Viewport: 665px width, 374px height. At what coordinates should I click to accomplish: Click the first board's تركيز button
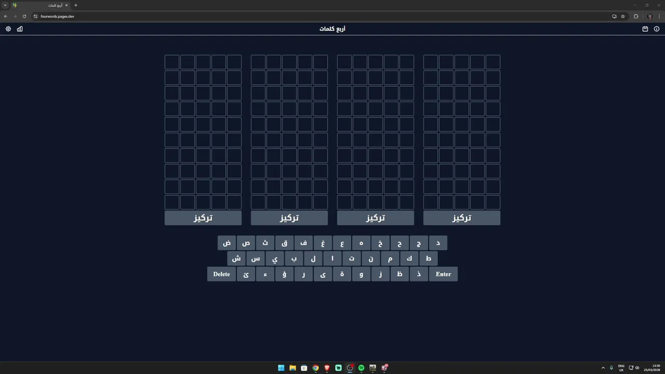203,218
